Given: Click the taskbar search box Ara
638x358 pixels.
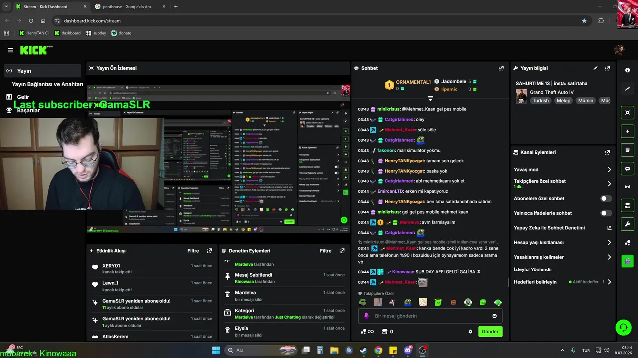Looking at the screenshot, I should click(260, 350).
